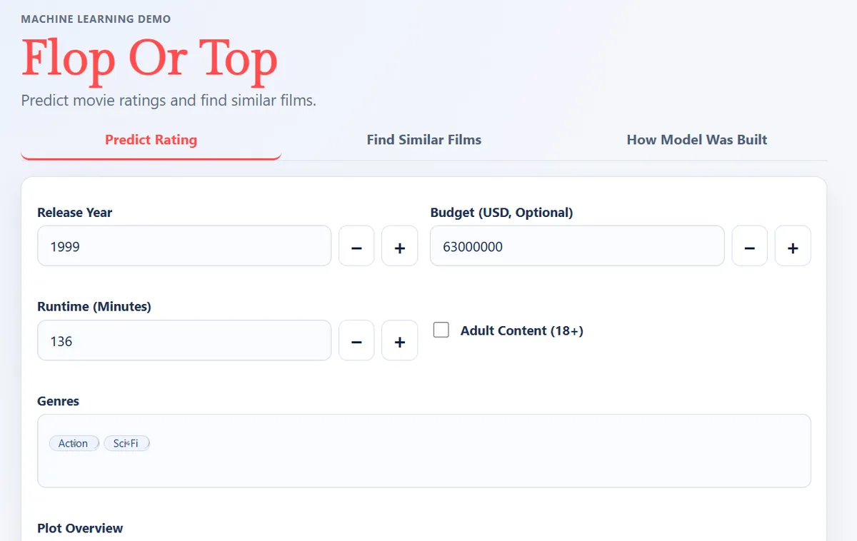
Task: Decrease the Release Year with minus button
Action: tap(356, 246)
